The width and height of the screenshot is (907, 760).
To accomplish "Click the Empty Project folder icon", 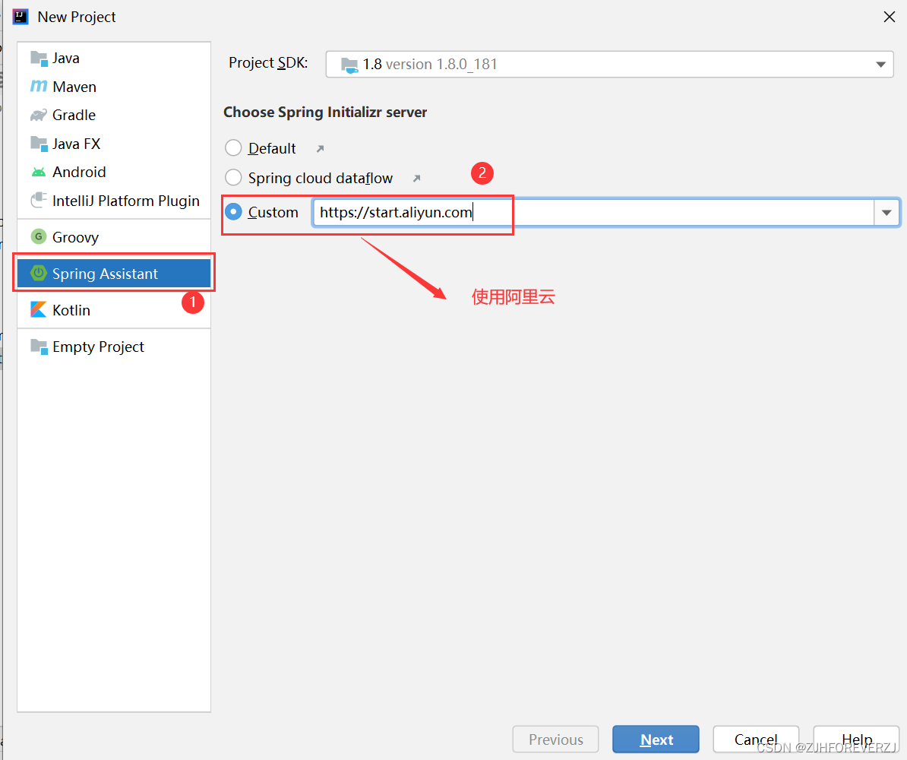I will click(x=39, y=347).
